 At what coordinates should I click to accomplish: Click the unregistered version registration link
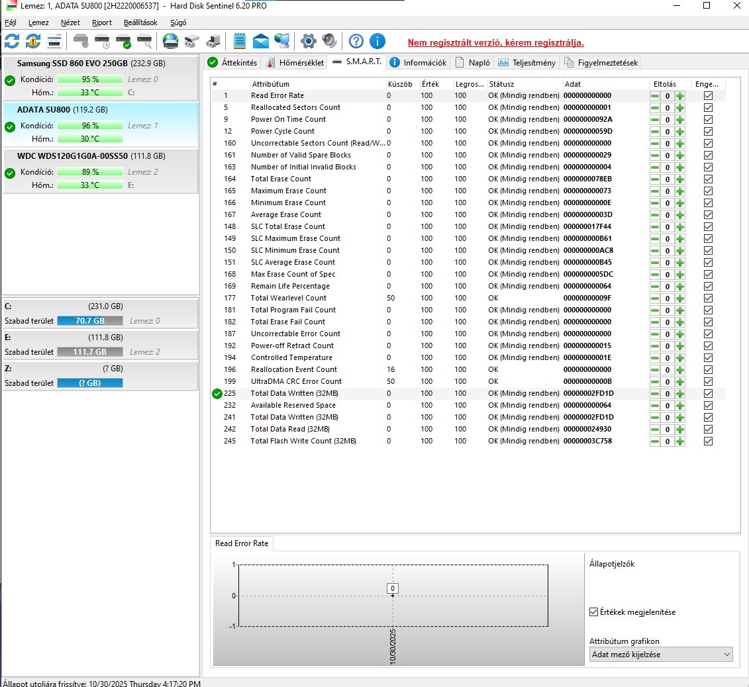coord(496,42)
